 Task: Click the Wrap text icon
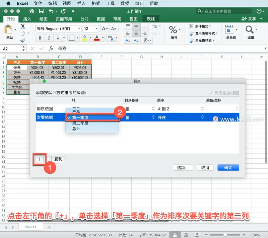tap(154, 26)
